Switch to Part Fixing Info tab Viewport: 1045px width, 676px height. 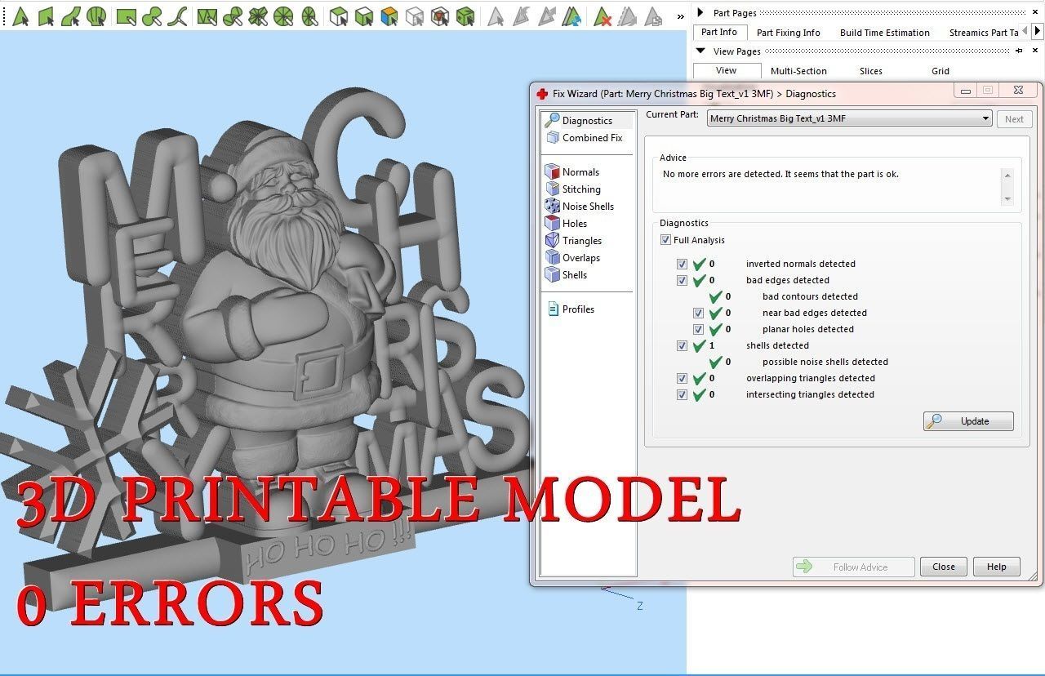click(x=788, y=33)
